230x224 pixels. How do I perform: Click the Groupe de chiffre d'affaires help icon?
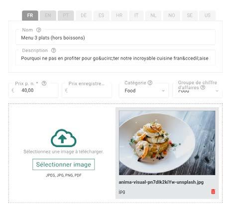tap(203, 87)
